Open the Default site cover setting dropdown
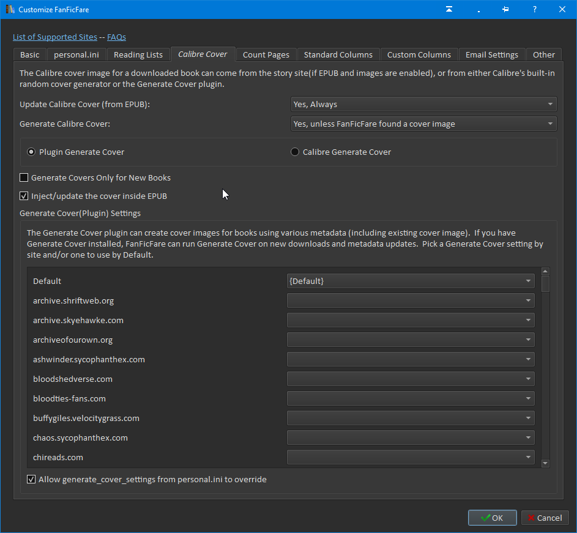The width and height of the screenshot is (577, 533). click(411, 281)
